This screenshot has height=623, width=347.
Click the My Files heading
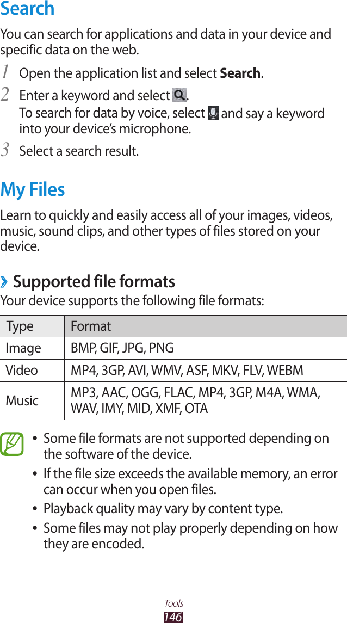(33, 189)
